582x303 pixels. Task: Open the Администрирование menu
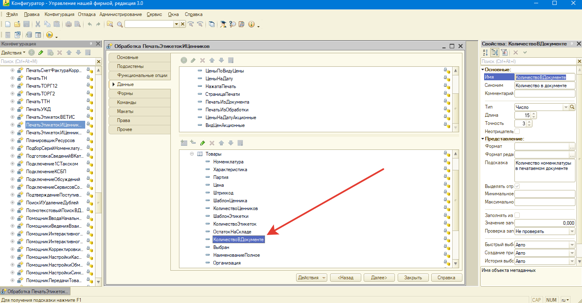click(120, 14)
